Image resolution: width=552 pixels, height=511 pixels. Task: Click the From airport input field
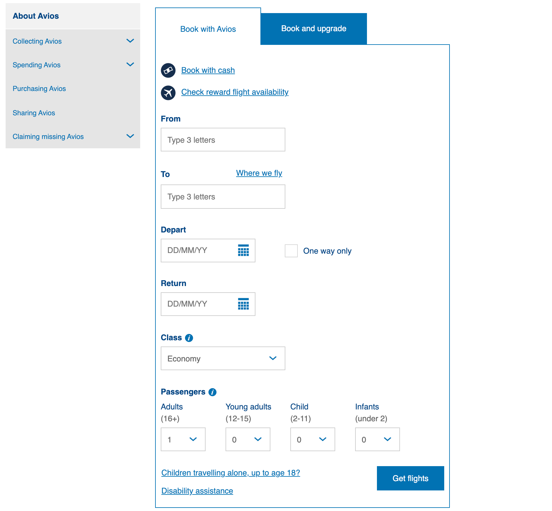222,140
